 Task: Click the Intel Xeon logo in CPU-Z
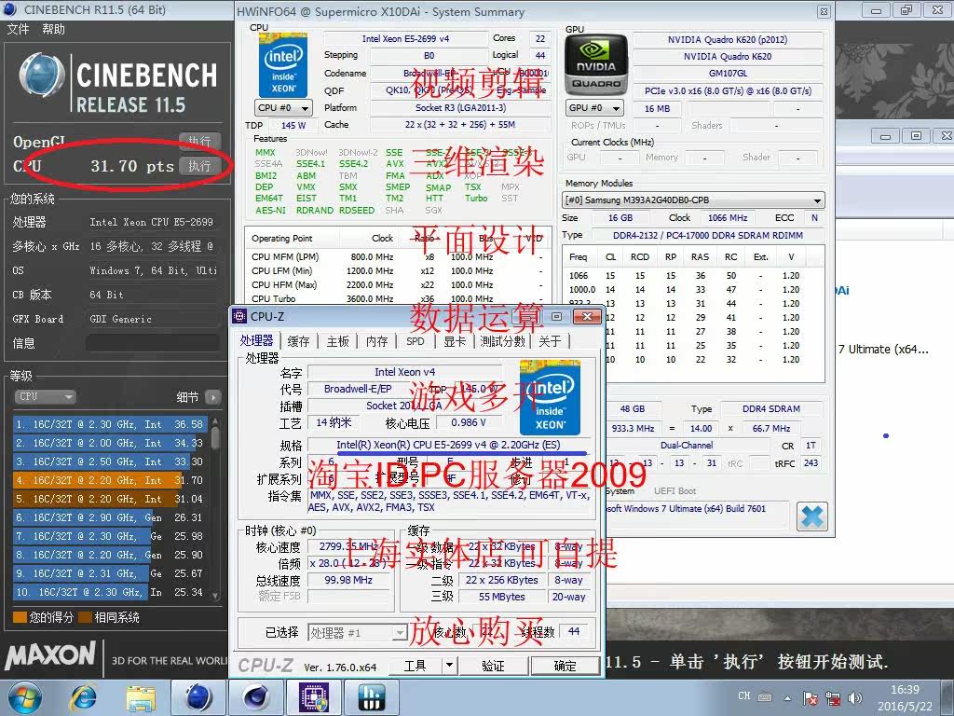[550, 397]
